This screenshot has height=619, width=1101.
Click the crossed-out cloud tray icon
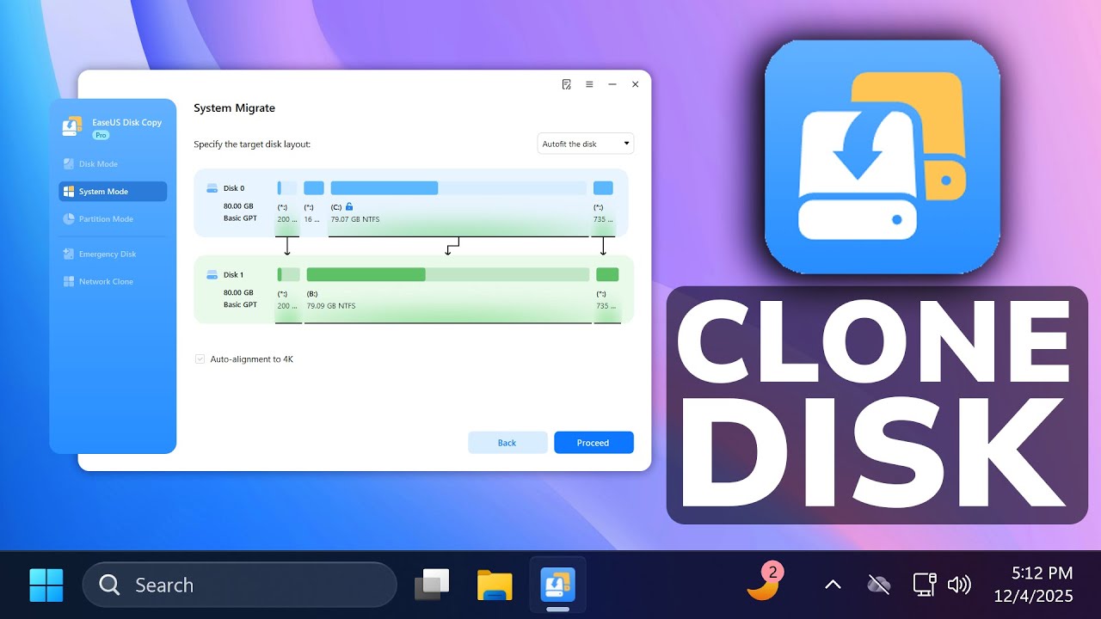coord(878,585)
